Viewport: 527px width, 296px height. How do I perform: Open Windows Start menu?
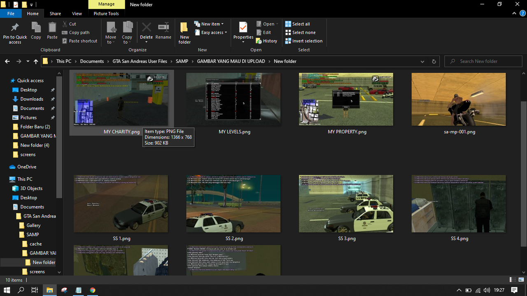7,290
